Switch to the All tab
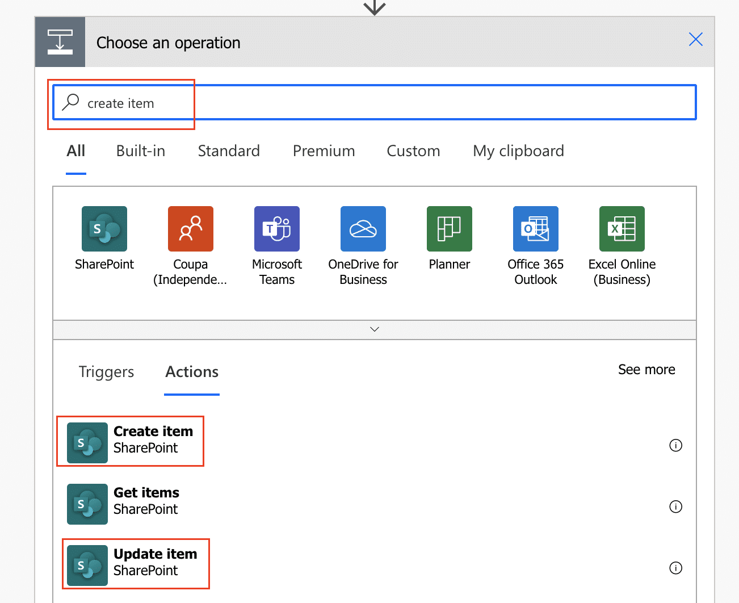This screenshot has width=739, height=603. [76, 151]
